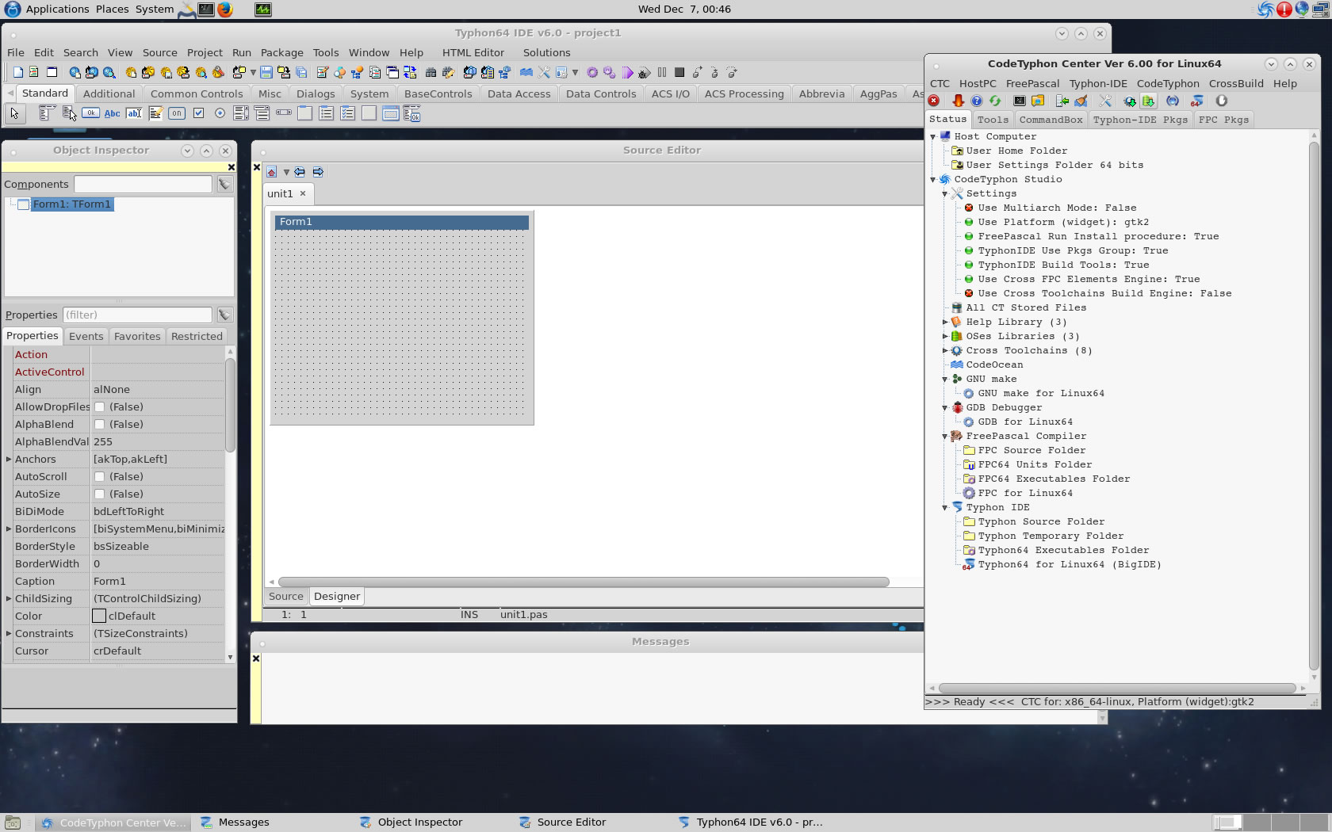The height and width of the screenshot is (832, 1332).
Task: Click the back arrow in Source Editor toolbar
Action: point(300,172)
